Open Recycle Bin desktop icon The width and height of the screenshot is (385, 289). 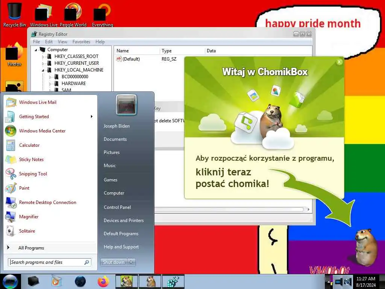click(15, 14)
